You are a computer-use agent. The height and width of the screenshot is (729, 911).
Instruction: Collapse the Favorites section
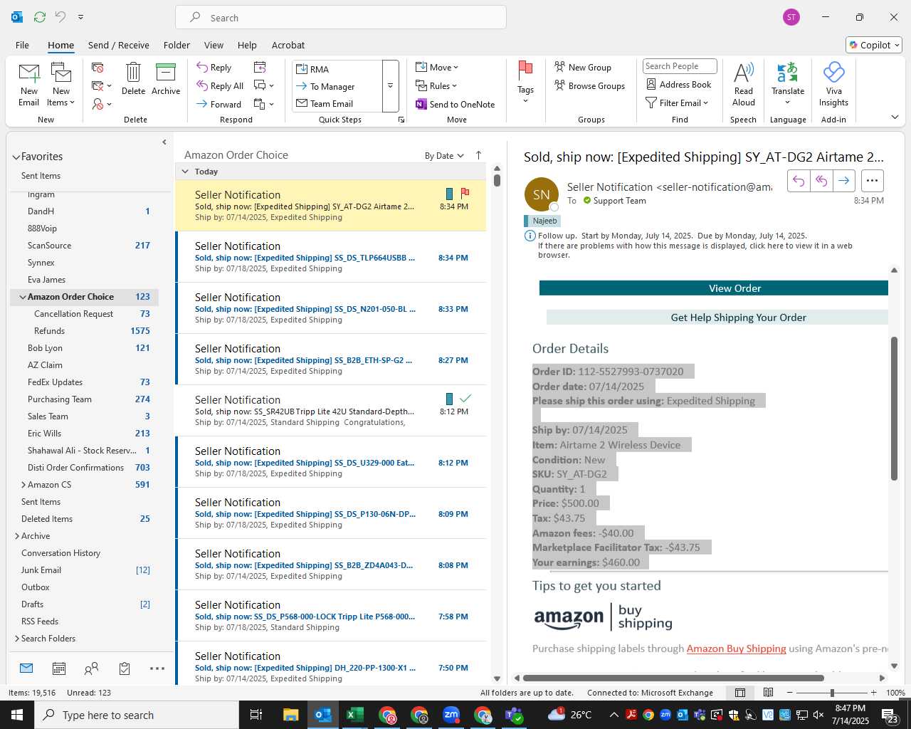tap(16, 157)
